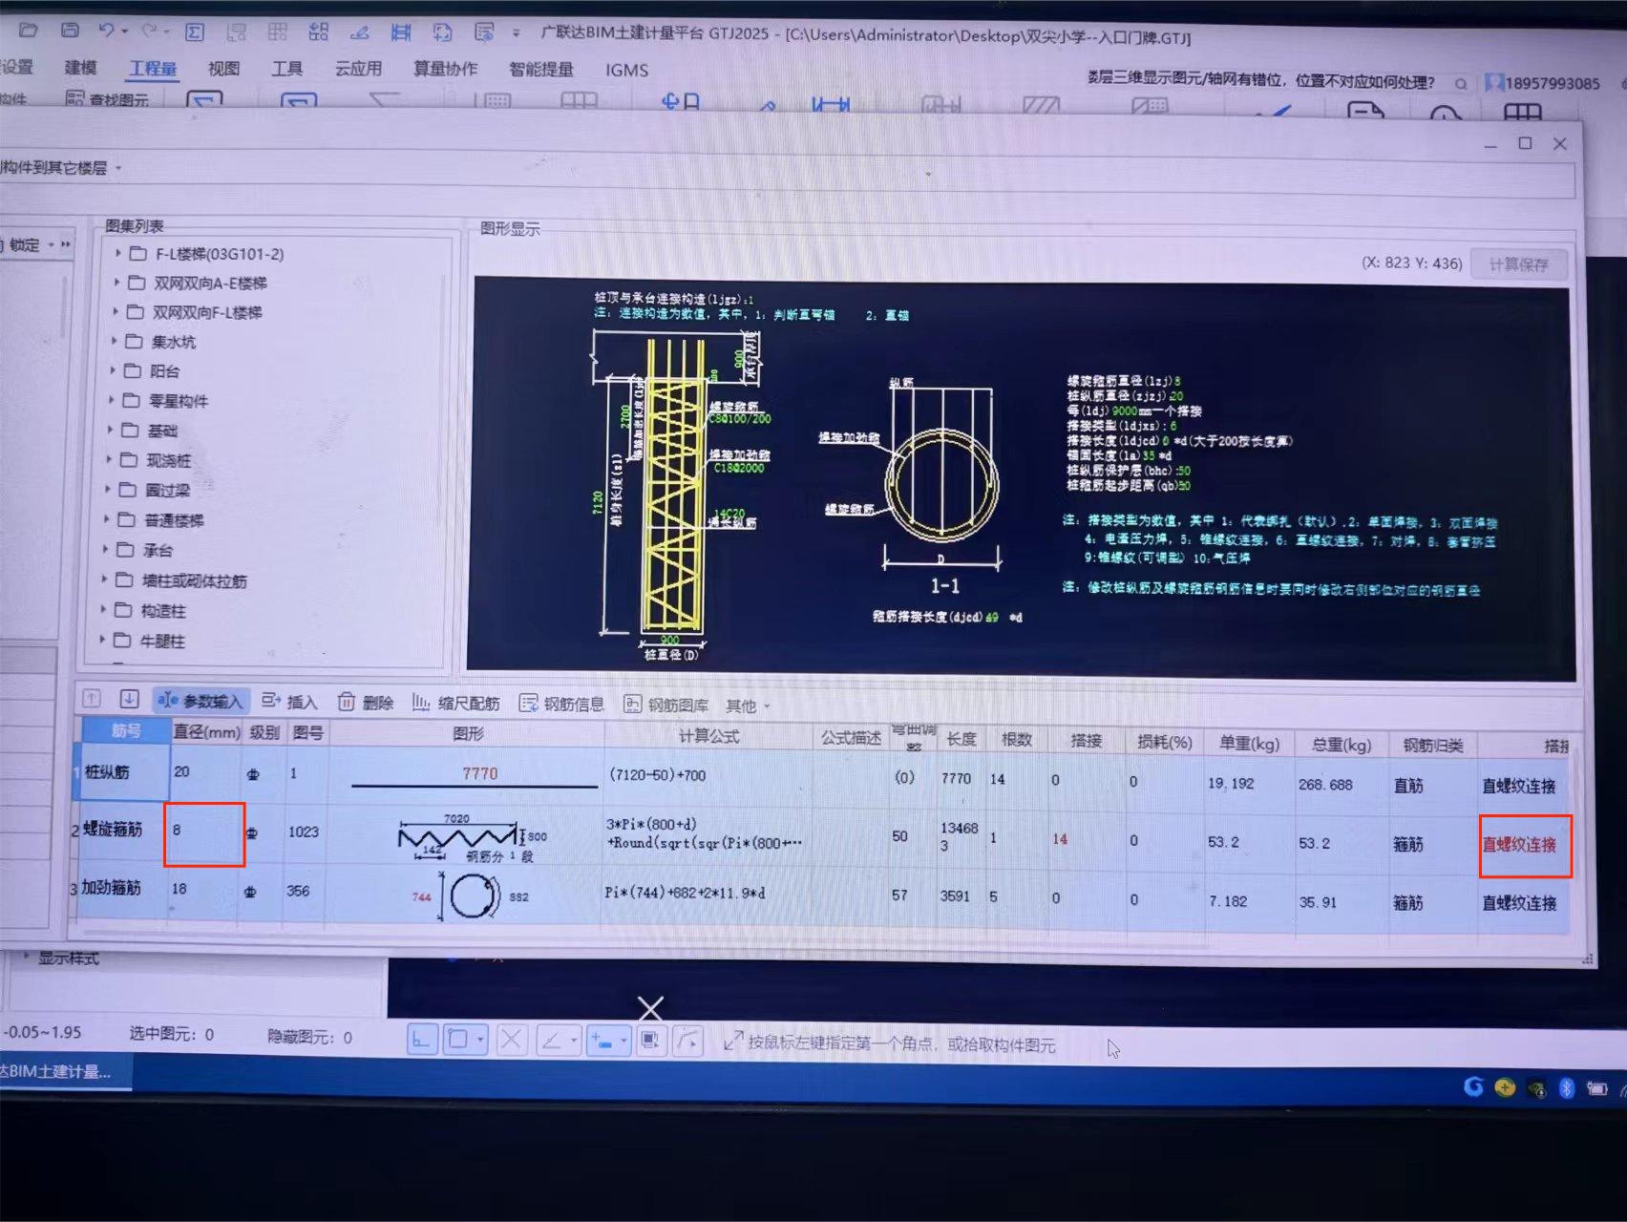The height and width of the screenshot is (1222, 1627).
Task: Click the blue ladder-shaped quick access icon
Action: [401, 32]
